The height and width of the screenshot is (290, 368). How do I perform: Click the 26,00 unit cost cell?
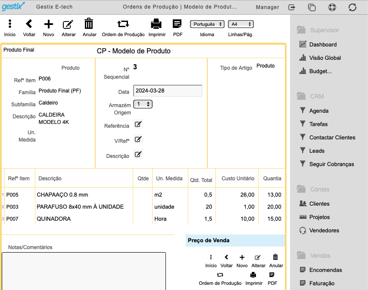[x=247, y=194]
